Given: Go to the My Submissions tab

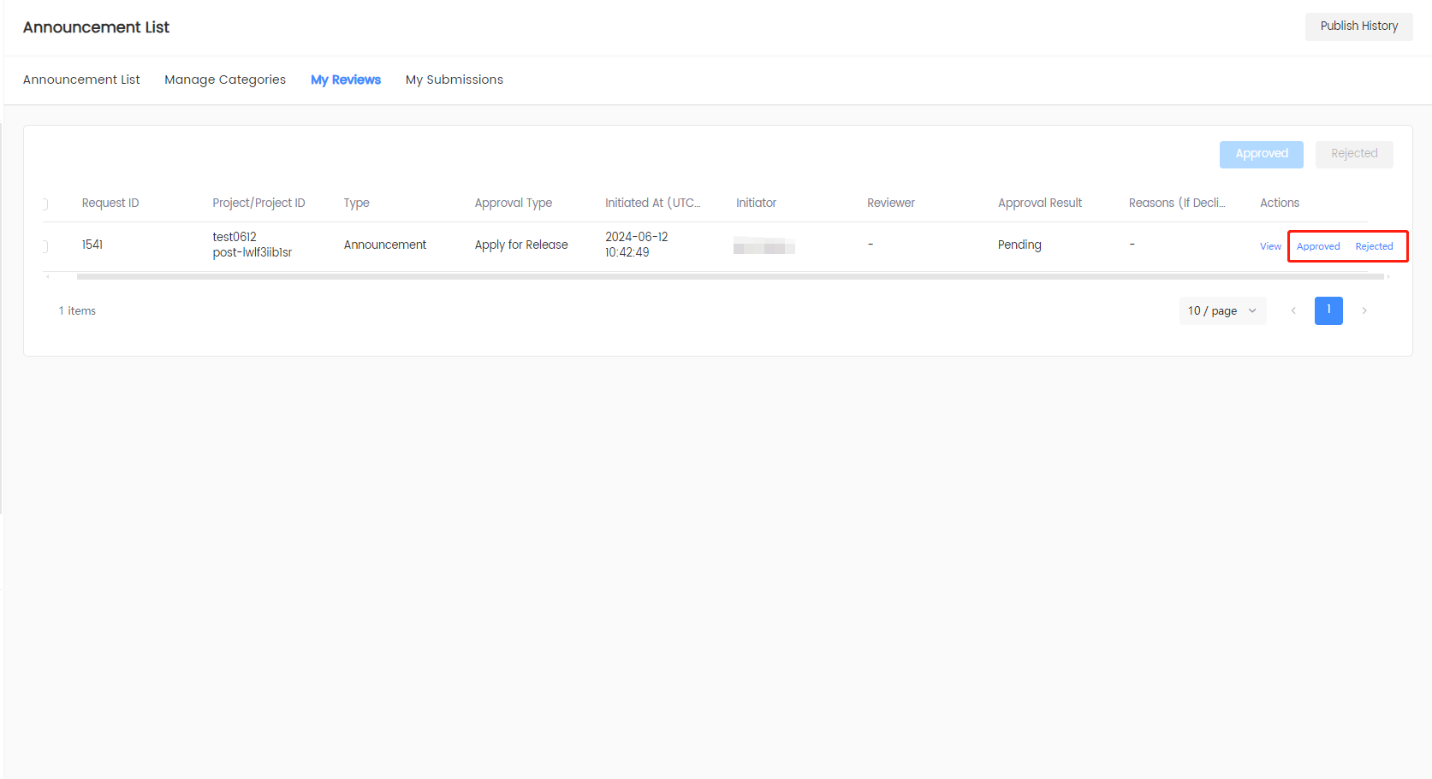Looking at the screenshot, I should 454,80.
